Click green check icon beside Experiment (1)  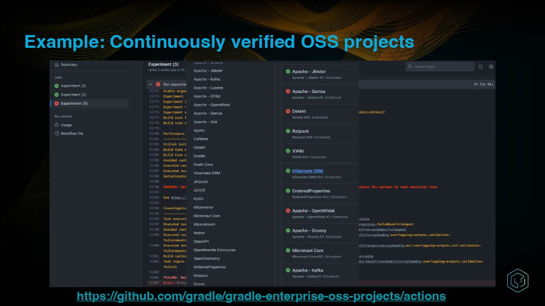click(x=56, y=86)
